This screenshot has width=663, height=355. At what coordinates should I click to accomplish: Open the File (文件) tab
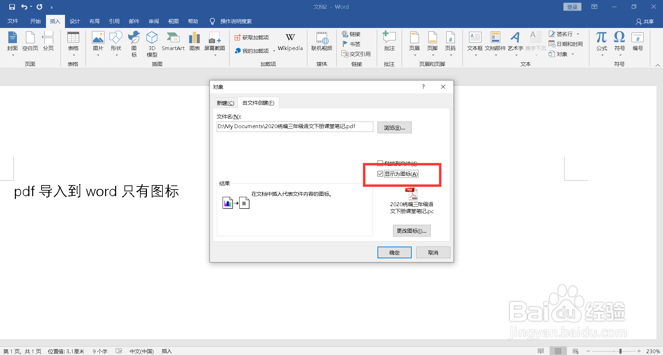[13, 21]
